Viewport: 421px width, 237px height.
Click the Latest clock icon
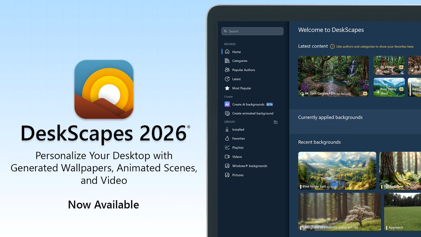click(x=227, y=79)
